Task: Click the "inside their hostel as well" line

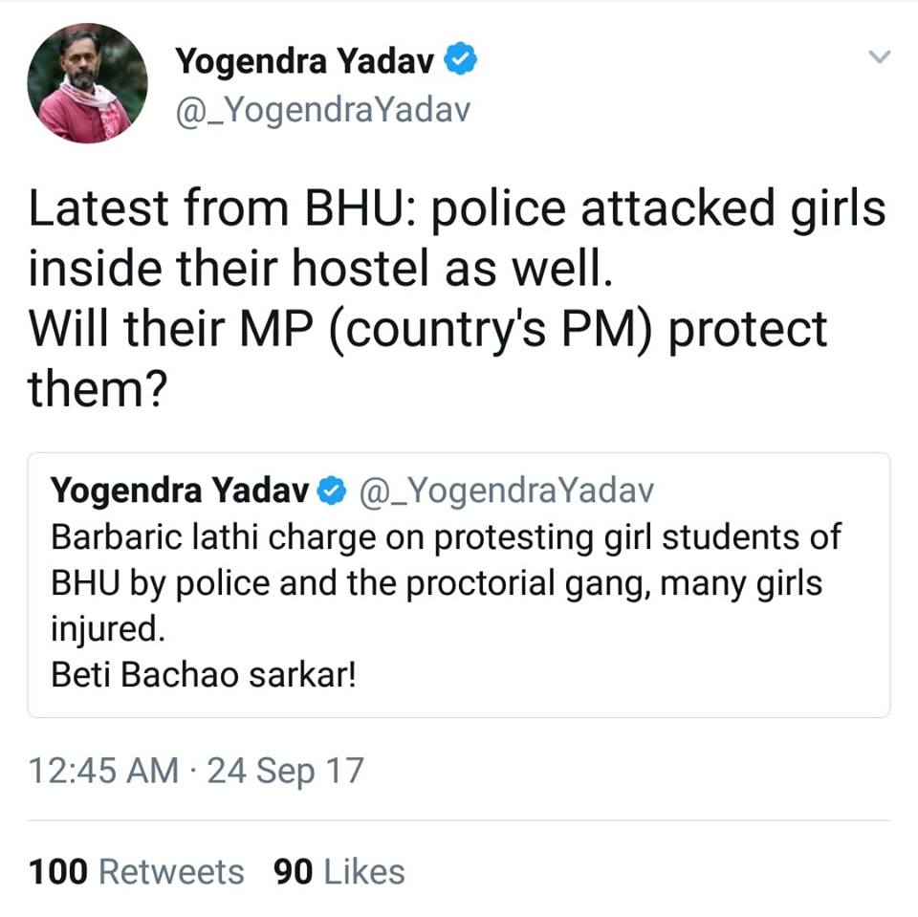Action: pos(318,270)
